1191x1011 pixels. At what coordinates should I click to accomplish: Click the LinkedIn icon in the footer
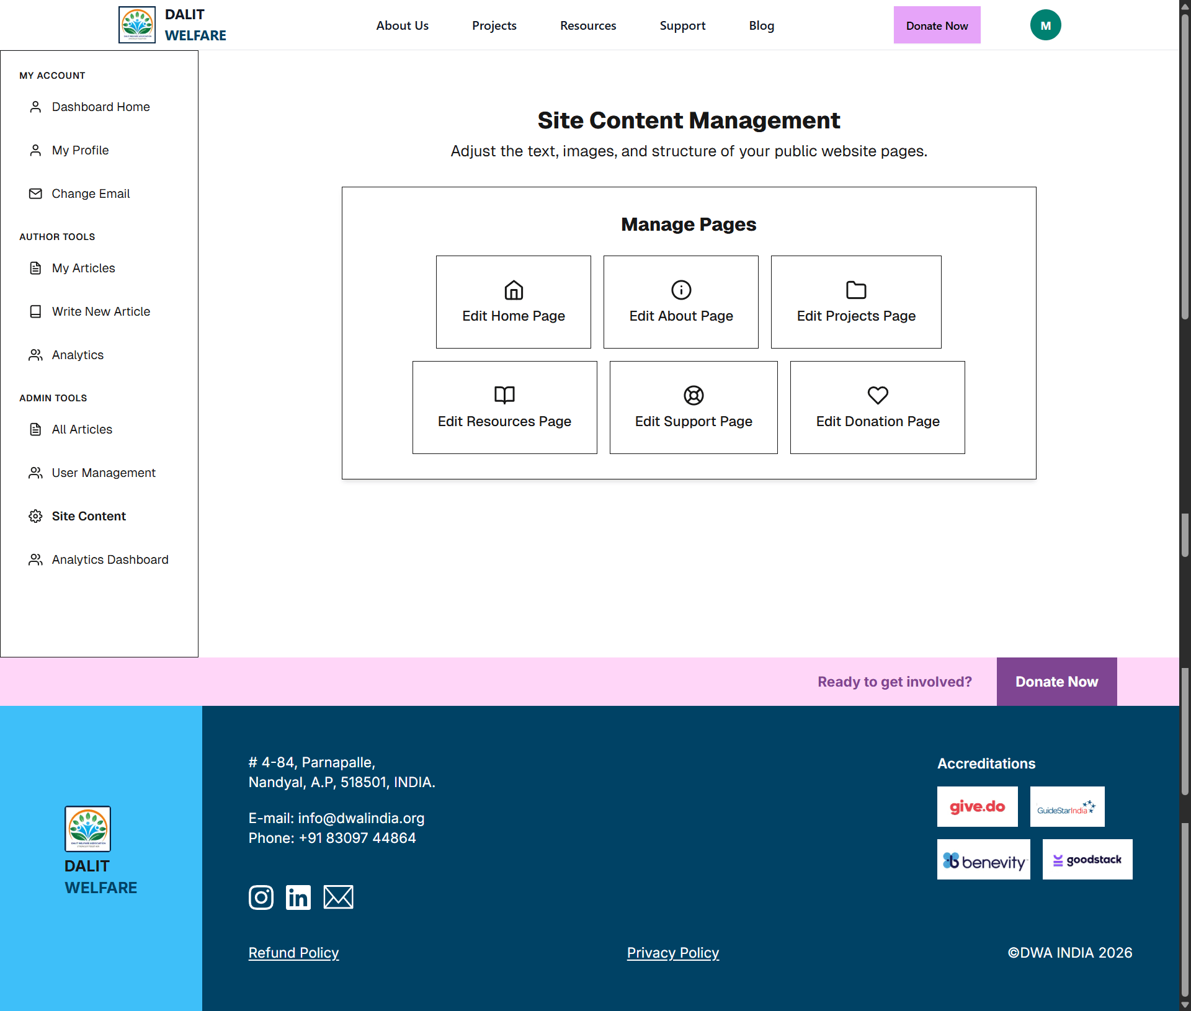(298, 897)
